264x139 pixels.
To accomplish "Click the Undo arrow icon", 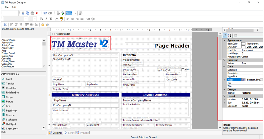I will pos(45,13).
